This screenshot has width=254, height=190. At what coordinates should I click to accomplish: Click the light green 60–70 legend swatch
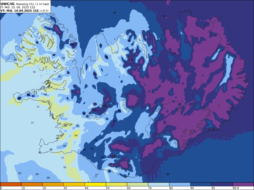pos(137,184)
